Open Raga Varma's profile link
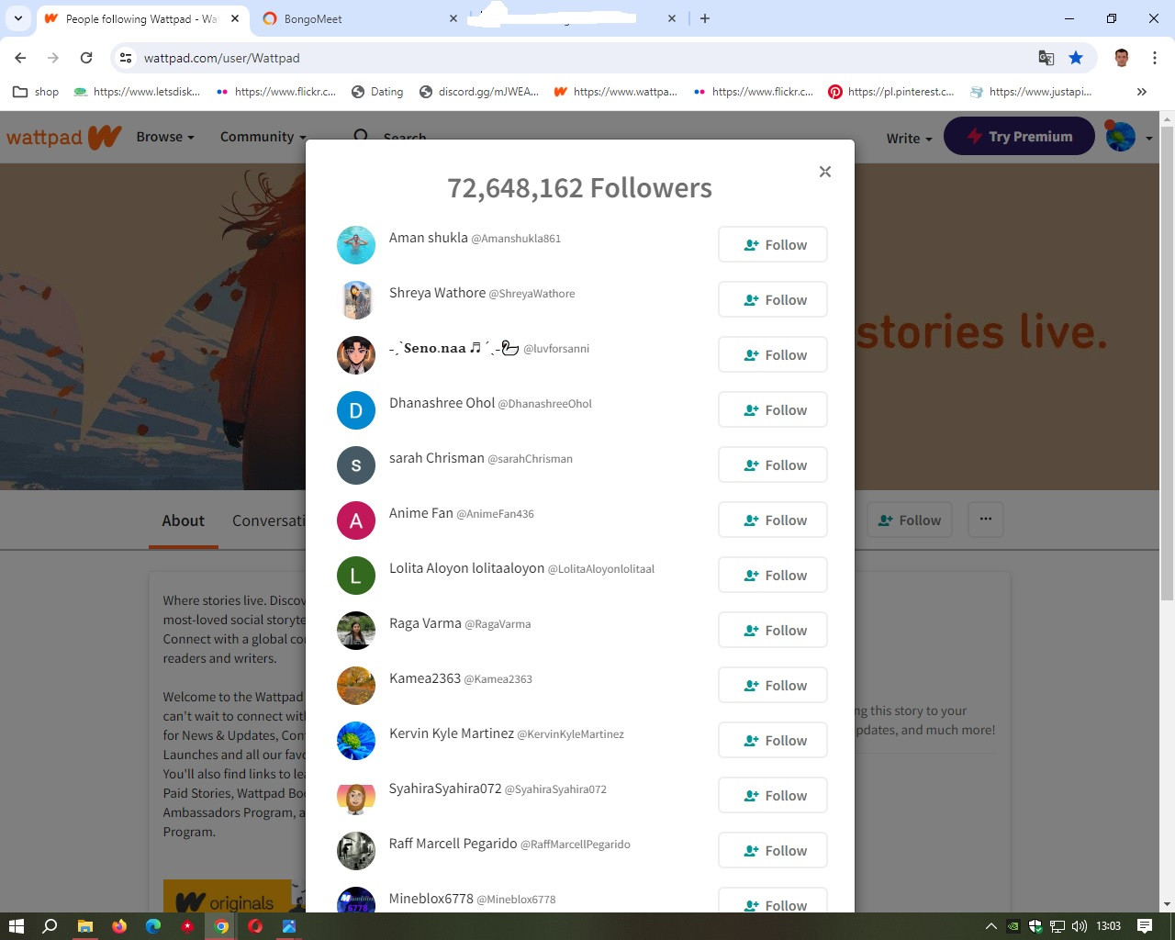The height and width of the screenshot is (940, 1175). tap(425, 623)
